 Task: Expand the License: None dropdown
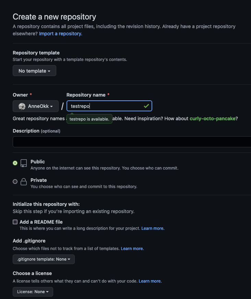click(33, 292)
